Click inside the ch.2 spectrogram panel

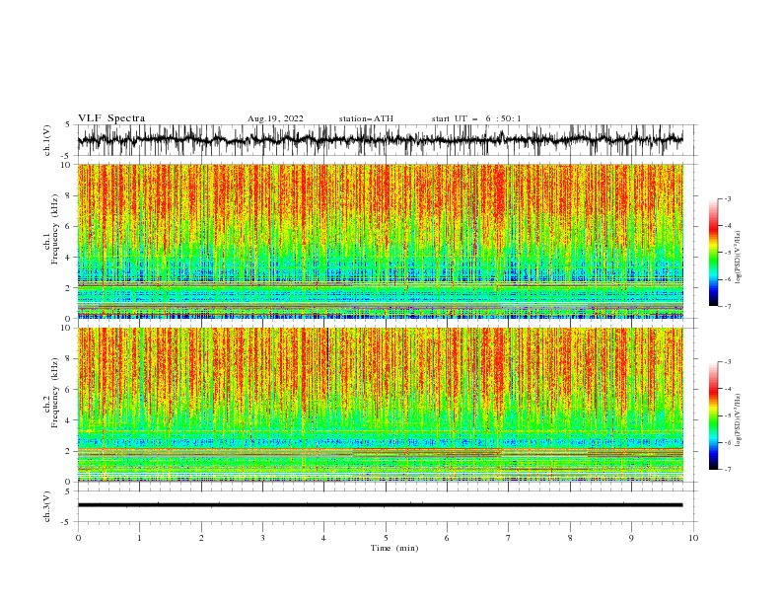380,405
